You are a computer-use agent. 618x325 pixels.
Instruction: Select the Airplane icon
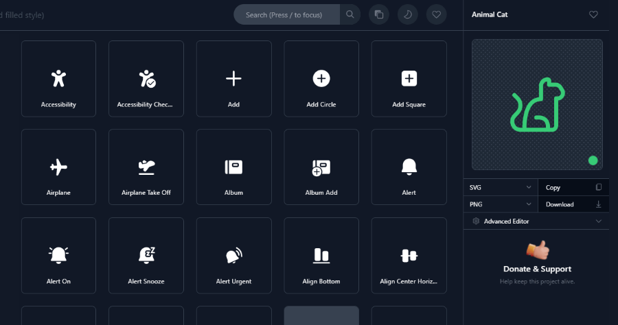click(x=58, y=167)
